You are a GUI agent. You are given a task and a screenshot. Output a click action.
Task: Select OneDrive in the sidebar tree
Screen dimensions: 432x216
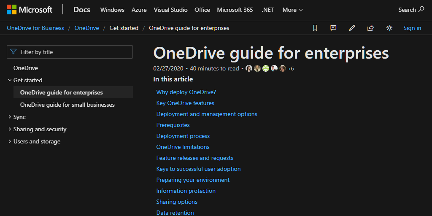tap(26, 68)
